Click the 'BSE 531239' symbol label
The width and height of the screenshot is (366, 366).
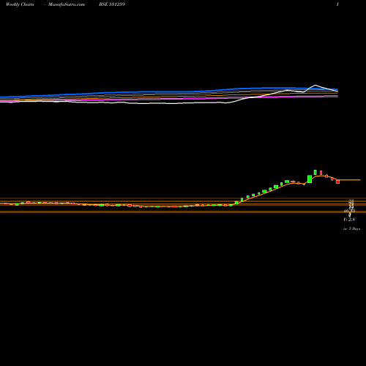tap(112, 4)
